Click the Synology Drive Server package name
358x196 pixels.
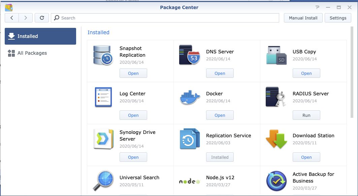coord(137,136)
